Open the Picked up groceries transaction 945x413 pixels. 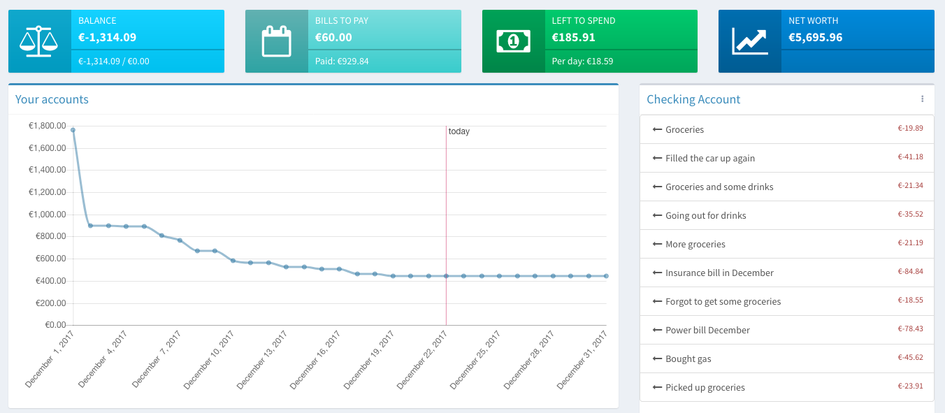click(x=705, y=388)
